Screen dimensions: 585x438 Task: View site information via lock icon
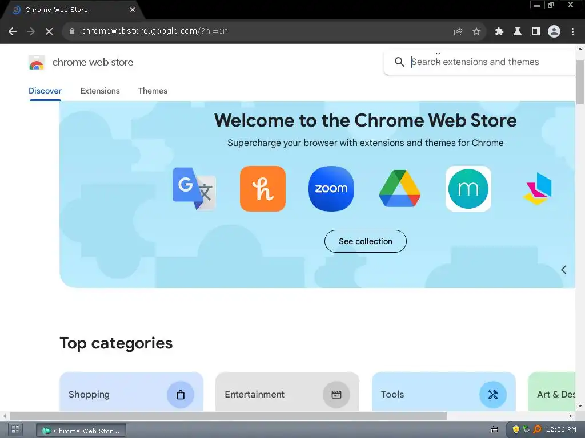(x=72, y=31)
